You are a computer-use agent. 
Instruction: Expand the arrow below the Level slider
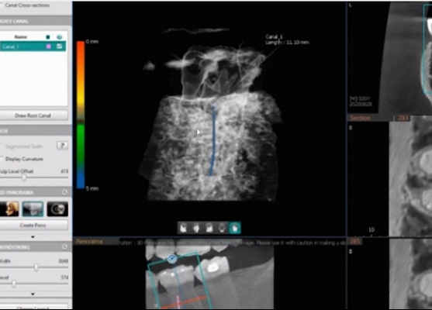[33, 294]
